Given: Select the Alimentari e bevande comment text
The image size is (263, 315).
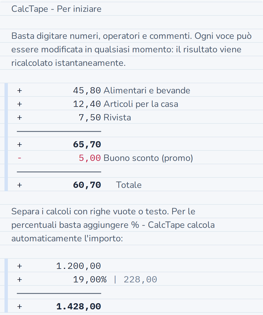Looking at the screenshot, I should pos(147,90).
